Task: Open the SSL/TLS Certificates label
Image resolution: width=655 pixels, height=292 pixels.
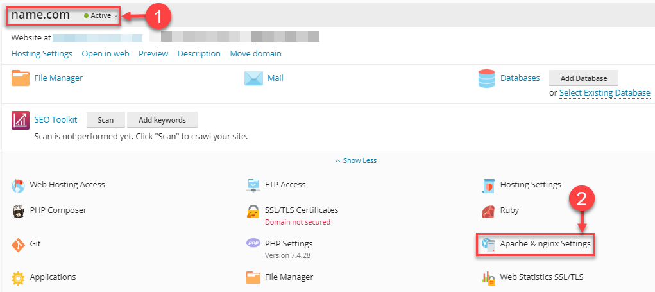Action: click(x=302, y=210)
